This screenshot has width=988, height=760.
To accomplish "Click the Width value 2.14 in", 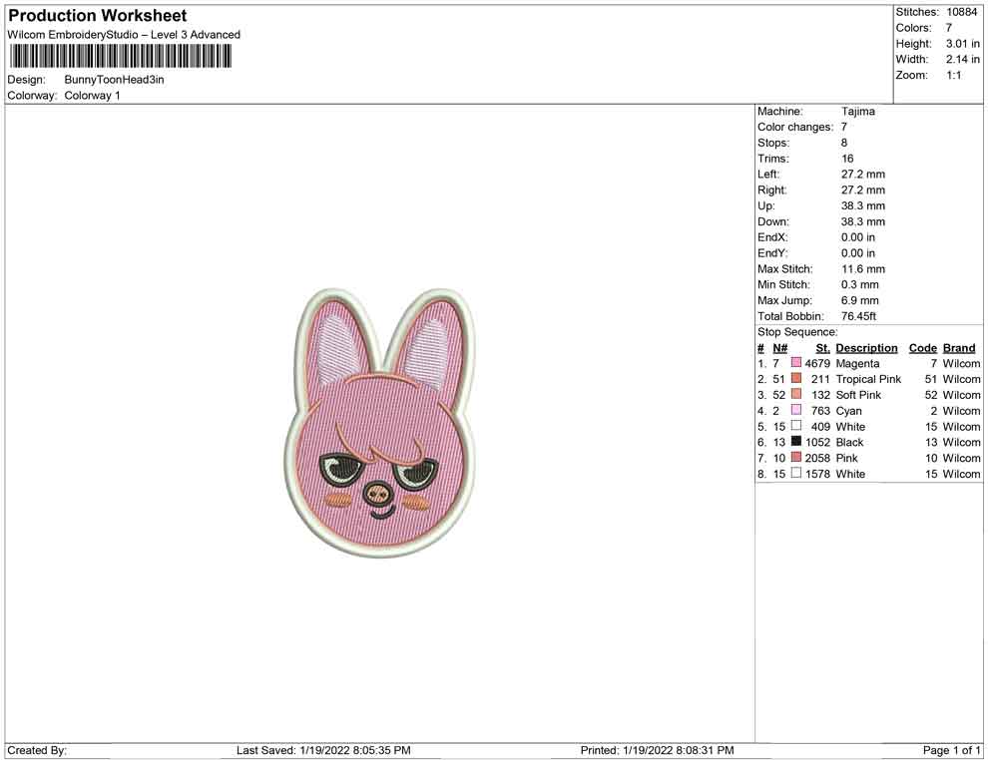I will pos(962,59).
